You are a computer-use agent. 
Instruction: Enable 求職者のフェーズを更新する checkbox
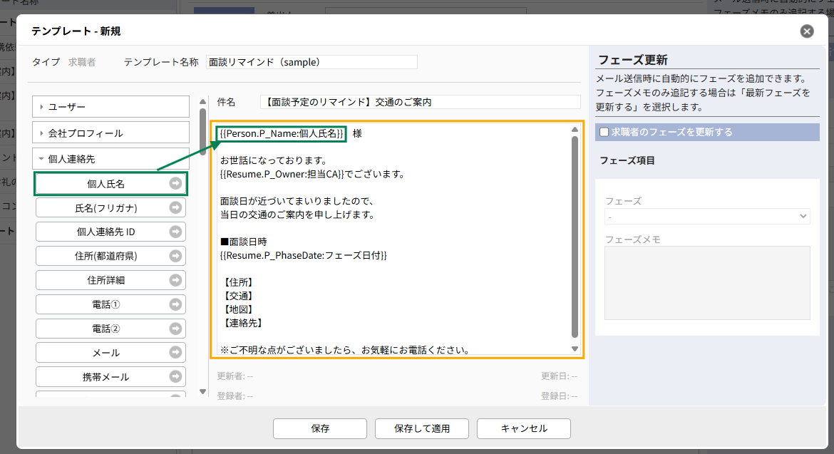pyautogui.click(x=604, y=132)
